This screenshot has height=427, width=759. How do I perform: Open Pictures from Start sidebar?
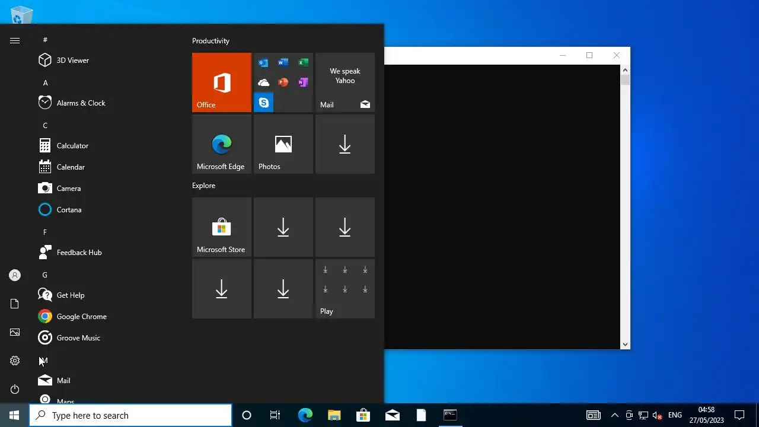click(15, 332)
